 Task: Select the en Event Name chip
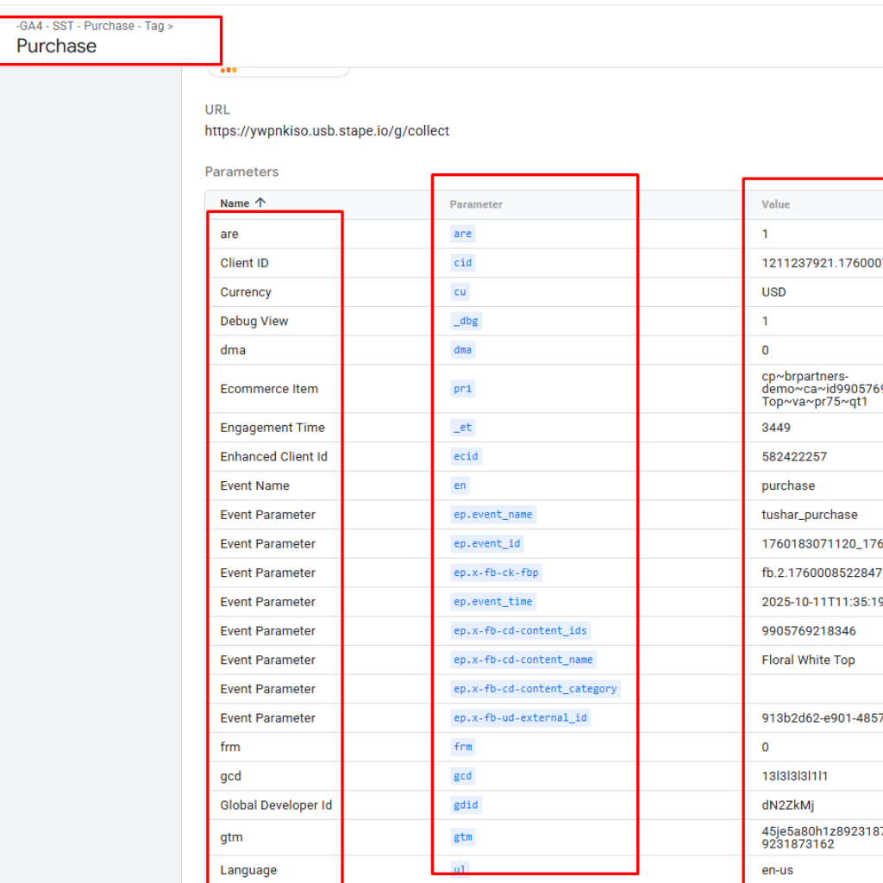tap(460, 485)
